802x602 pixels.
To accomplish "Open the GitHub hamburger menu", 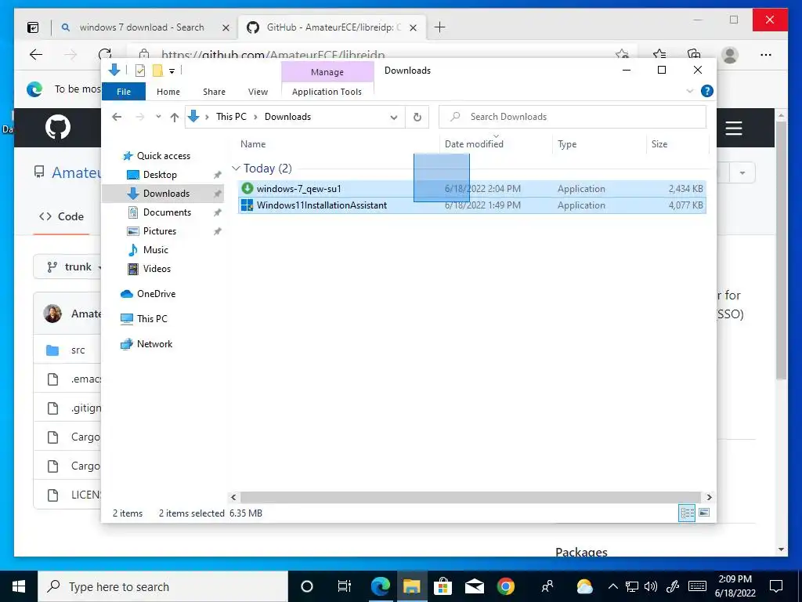I will pos(733,128).
